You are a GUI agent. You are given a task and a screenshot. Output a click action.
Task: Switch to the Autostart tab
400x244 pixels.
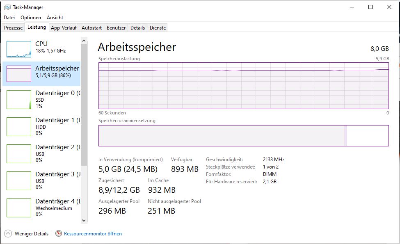tap(91, 28)
